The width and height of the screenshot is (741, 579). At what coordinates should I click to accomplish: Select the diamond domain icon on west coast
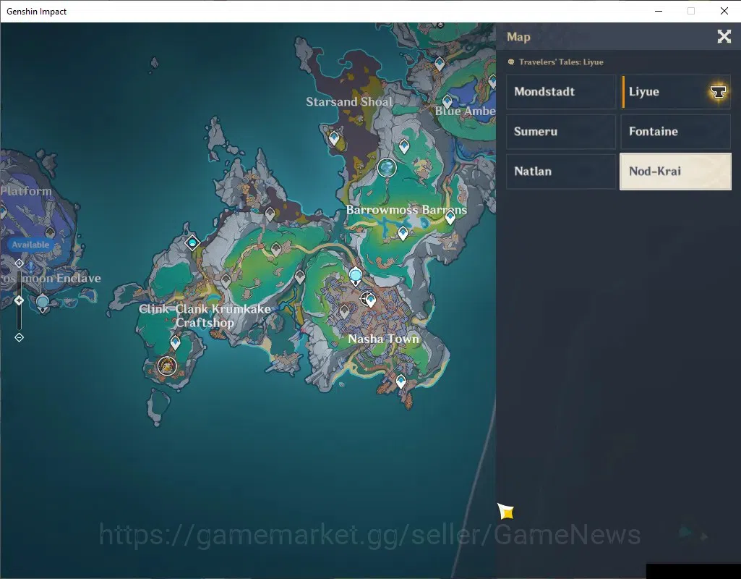point(192,243)
